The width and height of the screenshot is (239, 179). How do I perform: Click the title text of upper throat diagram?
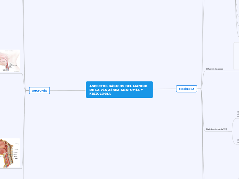9,51
